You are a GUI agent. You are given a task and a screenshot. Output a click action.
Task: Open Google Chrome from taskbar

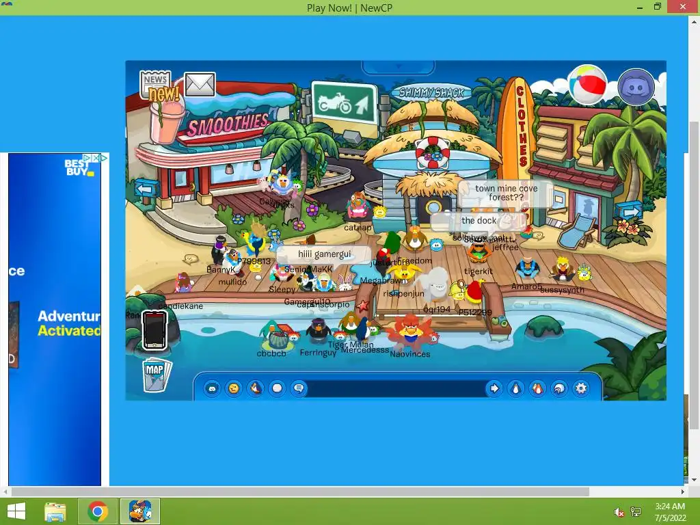point(98,511)
